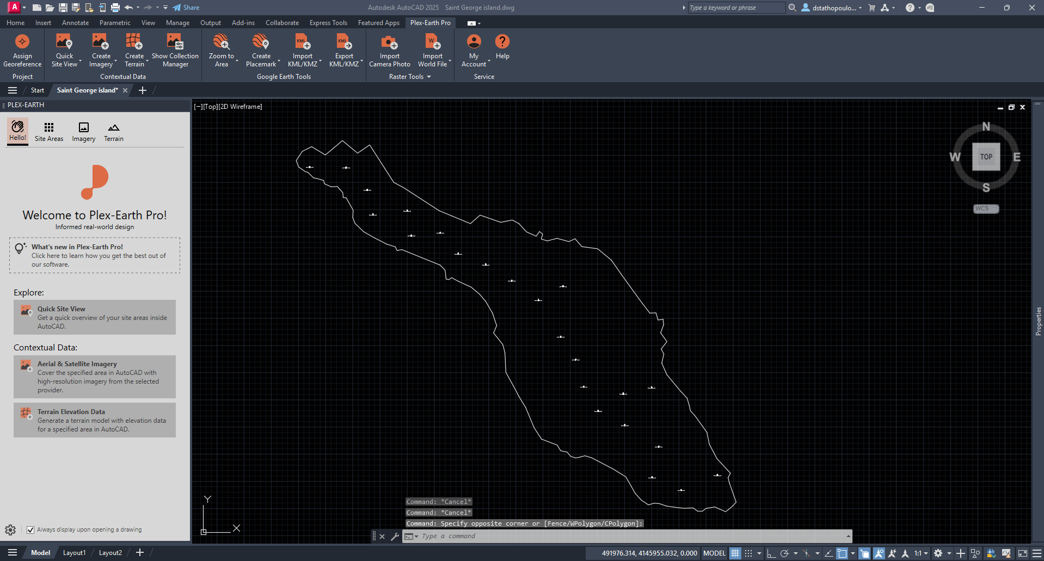Open the annotation scale 1:1 dropdown
The image size is (1044, 561).
[x=921, y=553]
